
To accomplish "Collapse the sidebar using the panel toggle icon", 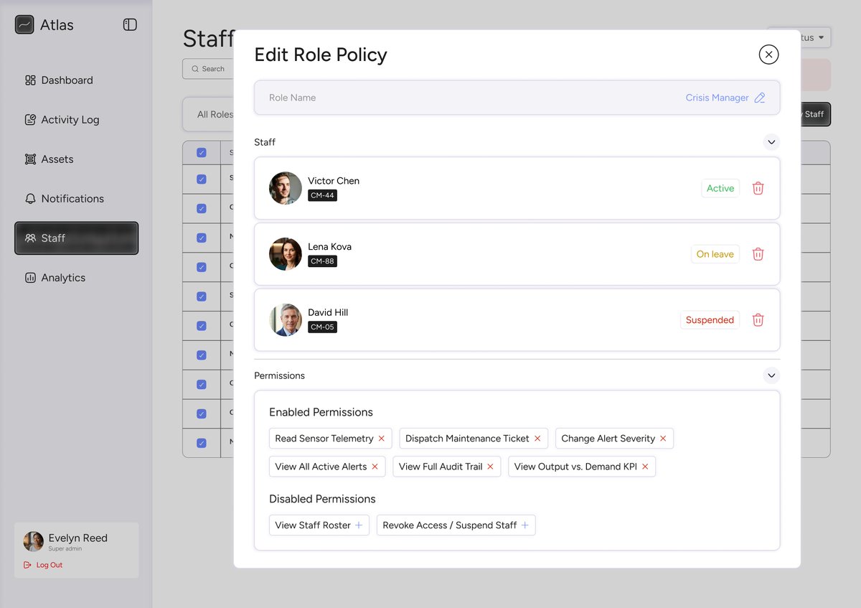I will [x=130, y=24].
